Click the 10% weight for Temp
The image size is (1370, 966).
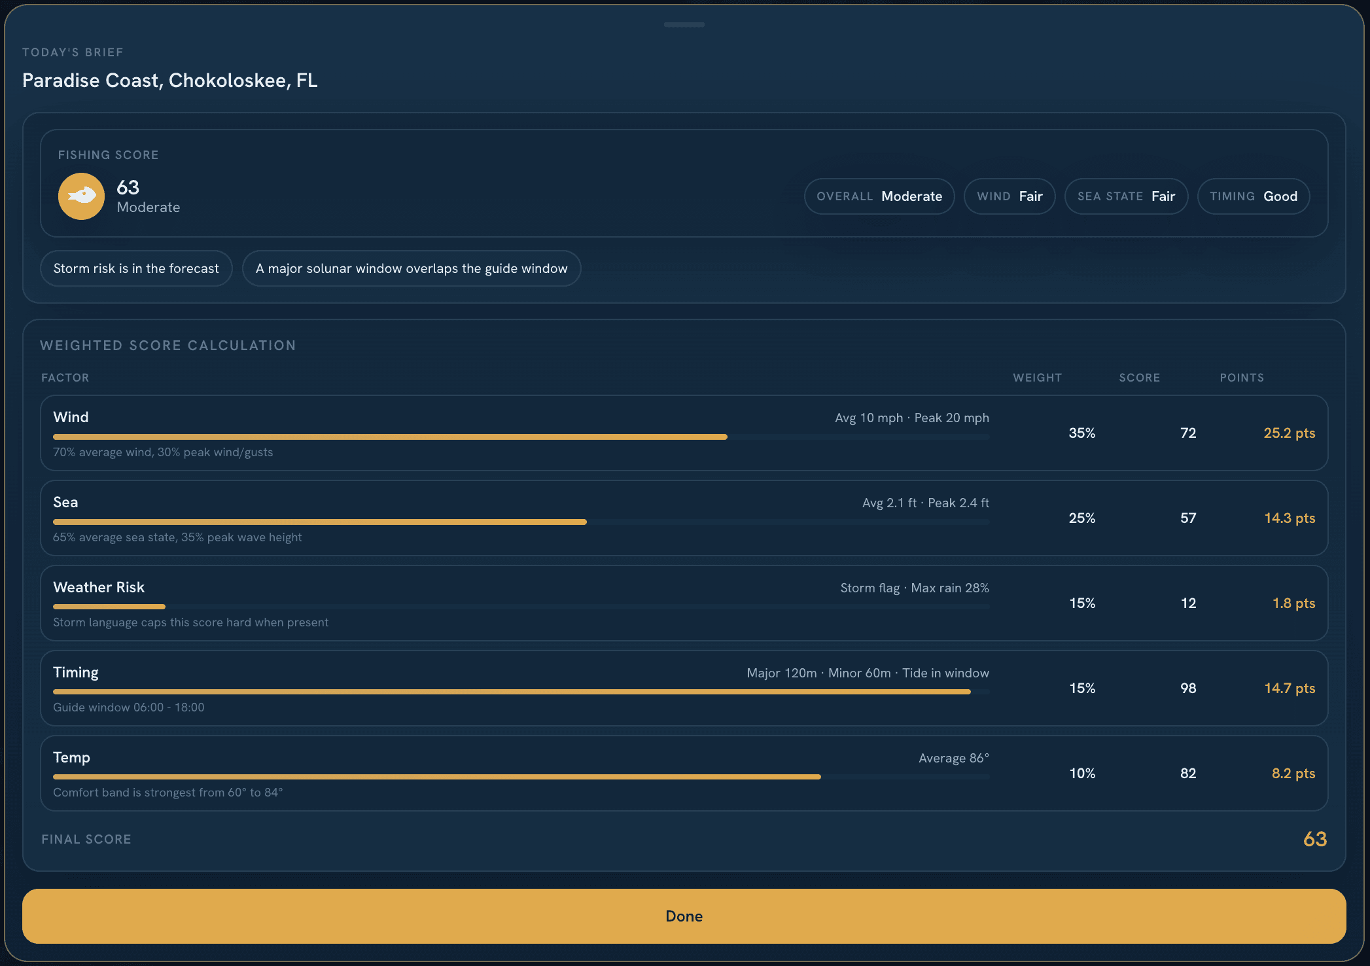point(1082,773)
